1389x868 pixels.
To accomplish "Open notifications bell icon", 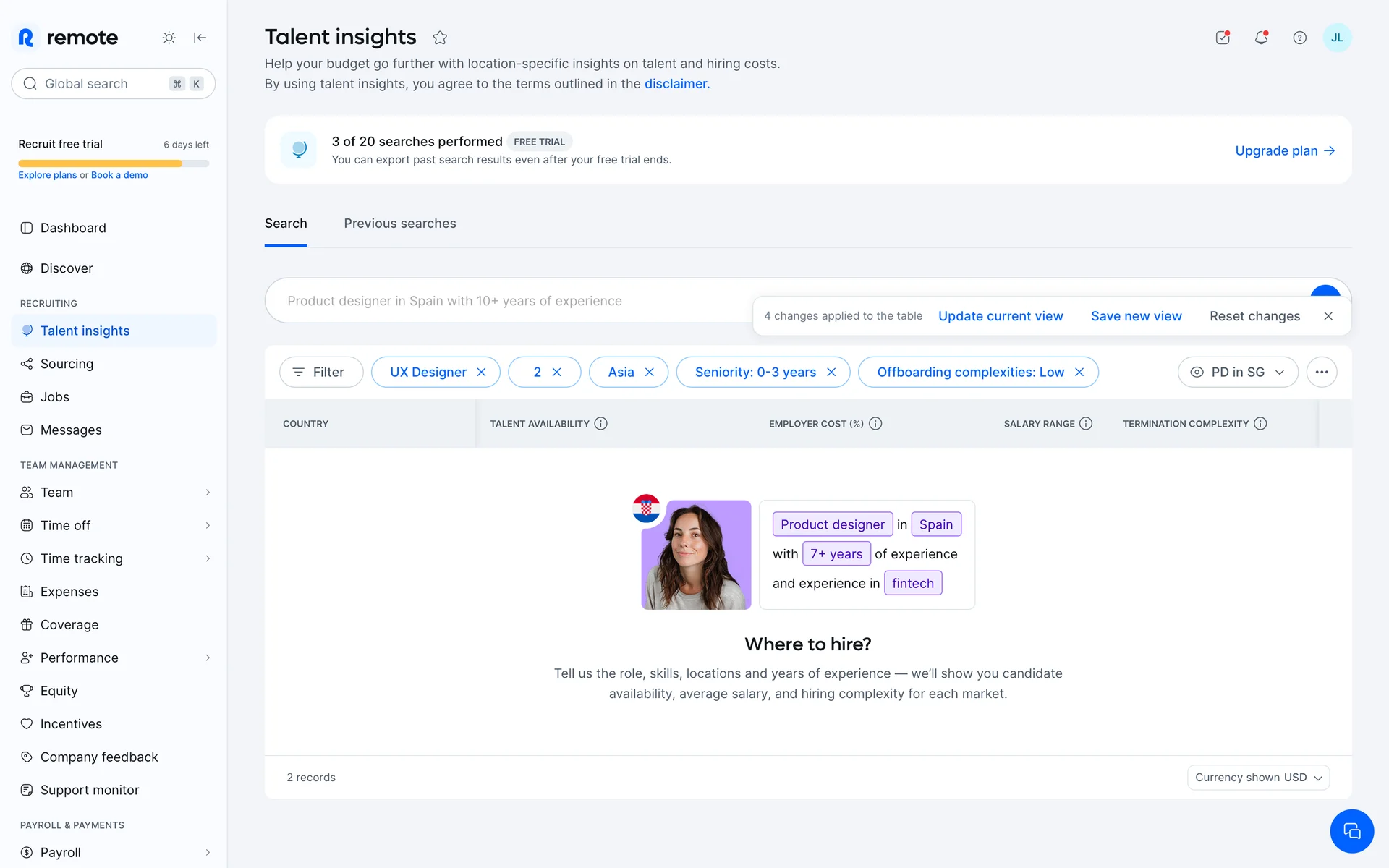I will pos(1261,38).
